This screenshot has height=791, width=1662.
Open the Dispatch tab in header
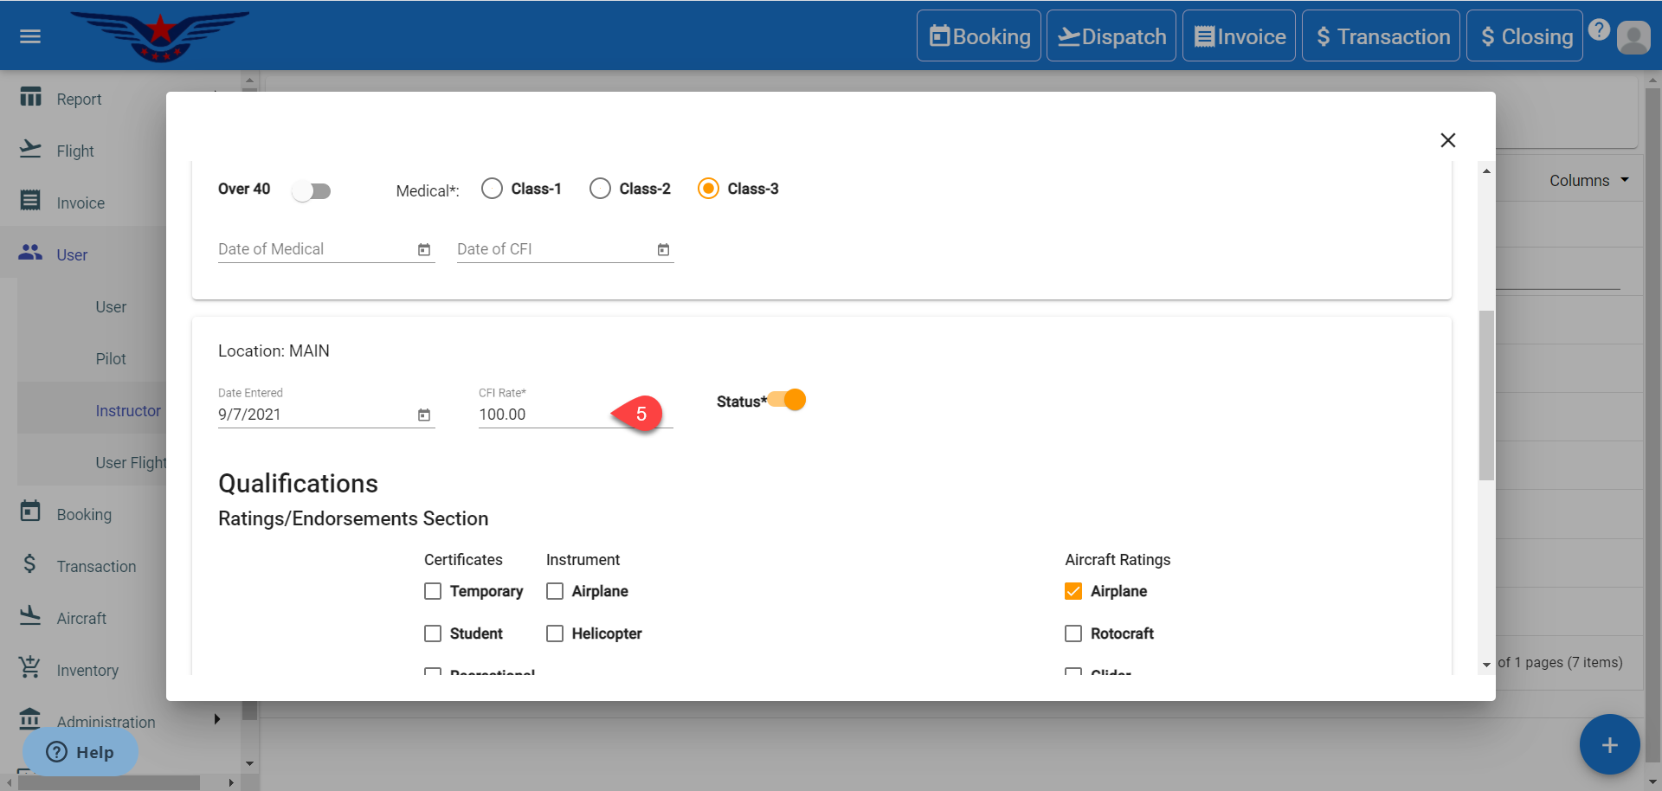coord(1111,36)
